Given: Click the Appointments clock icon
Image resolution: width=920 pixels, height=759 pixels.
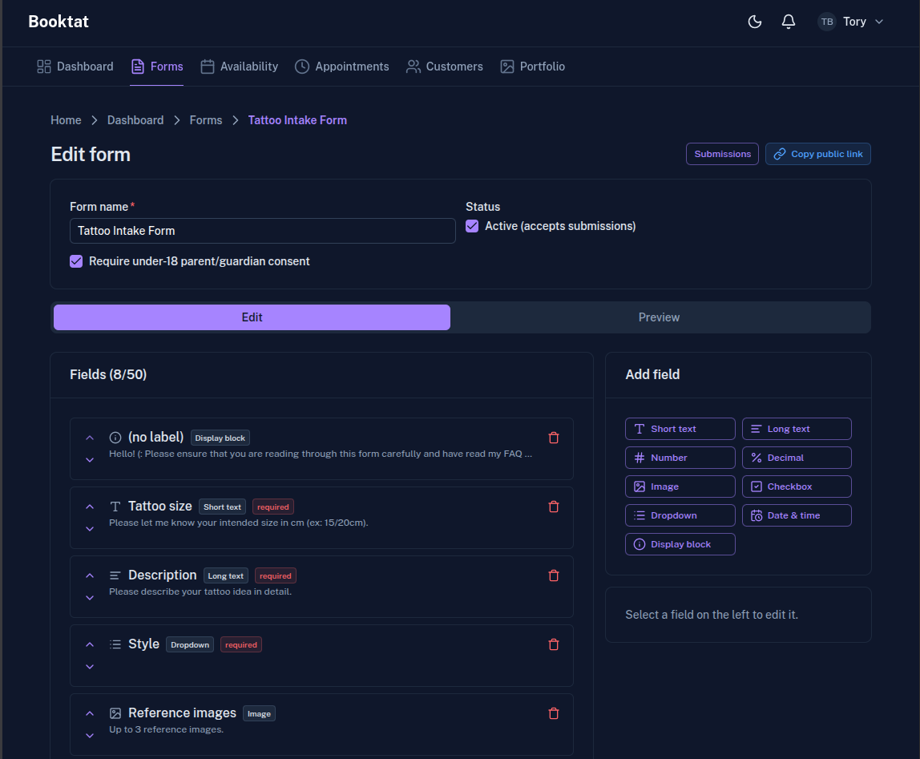Looking at the screenshot, I should coord(301,67).
